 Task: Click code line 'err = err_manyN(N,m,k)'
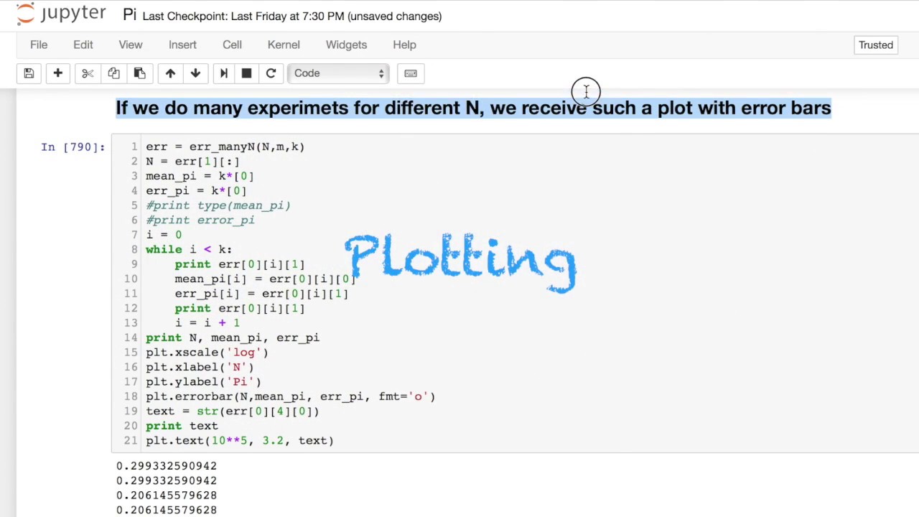pos(225,146)
